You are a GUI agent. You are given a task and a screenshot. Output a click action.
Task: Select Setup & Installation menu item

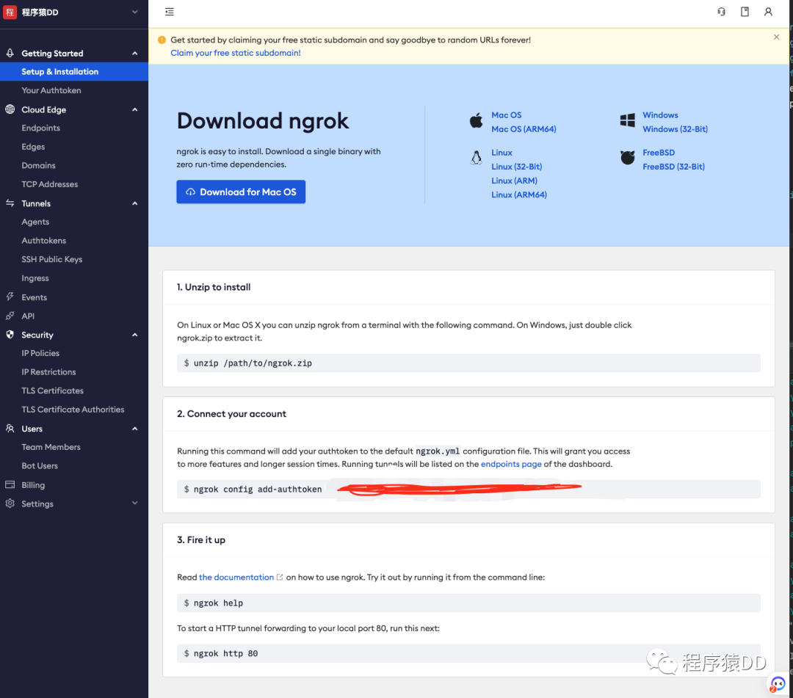click(74, 71)
